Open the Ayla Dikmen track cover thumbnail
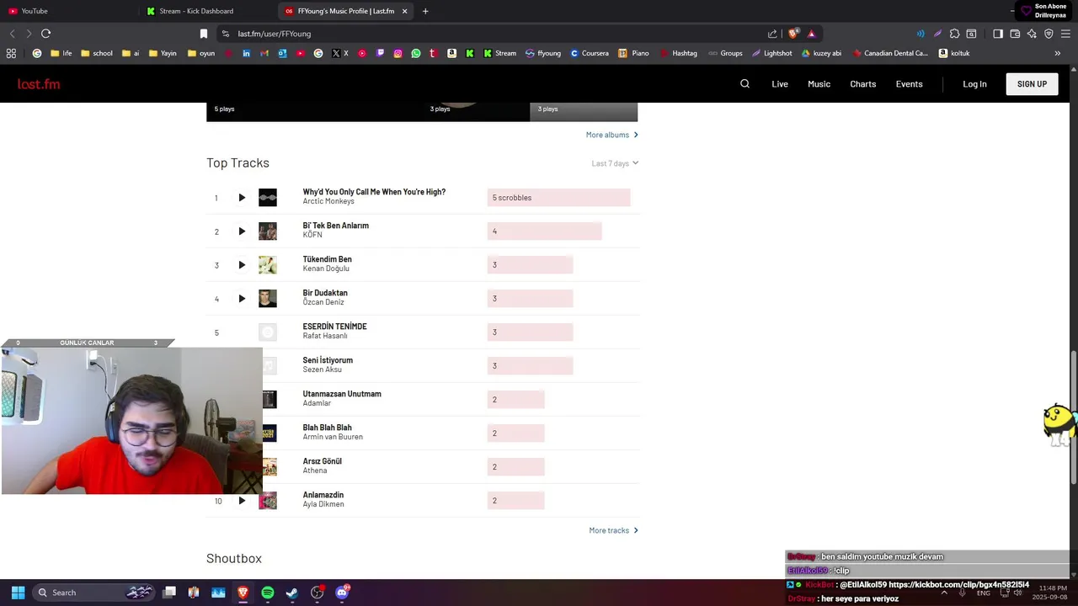The image size is (1078, 606). [x=268, y=501]
